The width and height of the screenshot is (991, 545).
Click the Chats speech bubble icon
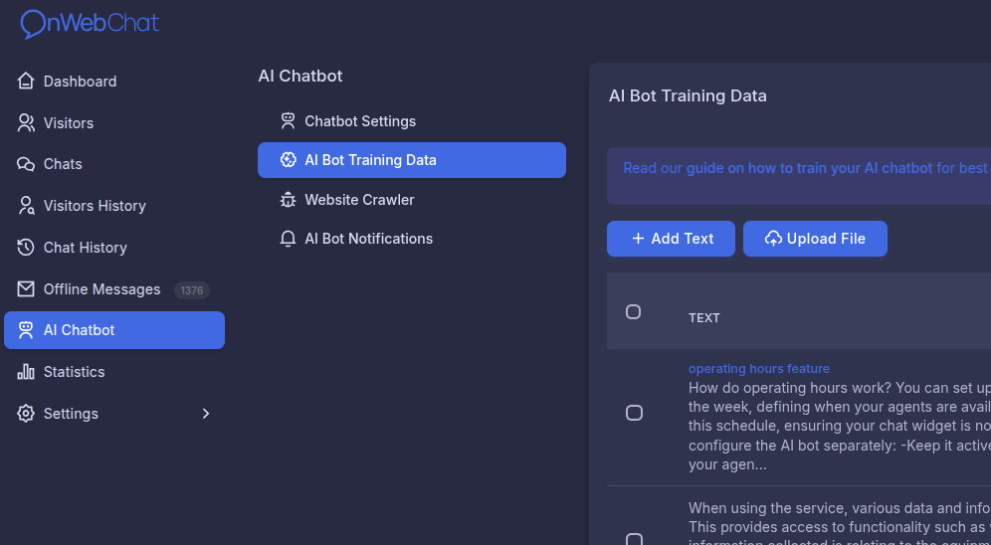click(26, 164)
